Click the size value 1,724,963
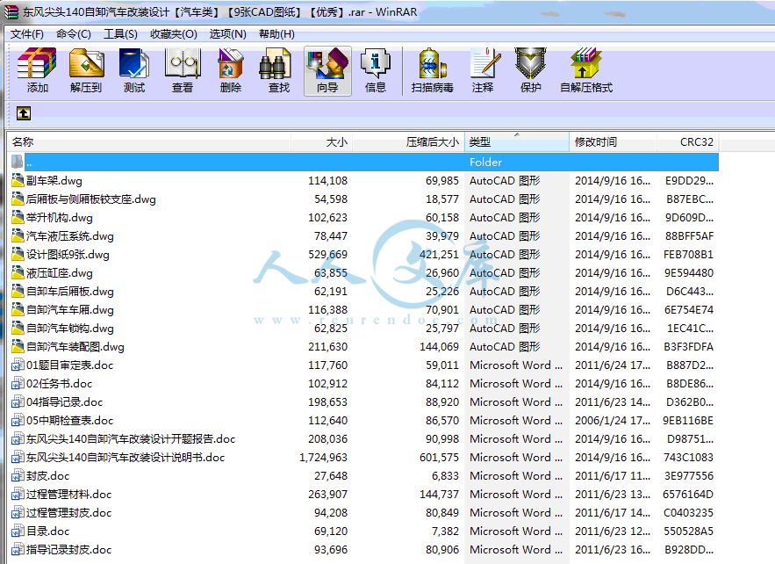The height and width of the screenshot is (564, 775). pyautogui.click(x=324, y=457)
